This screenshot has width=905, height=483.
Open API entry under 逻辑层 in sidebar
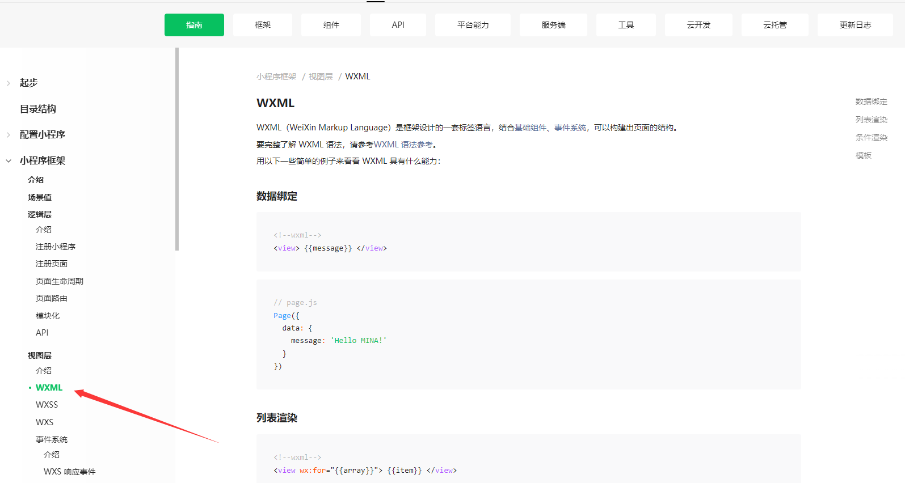[42, 333]
